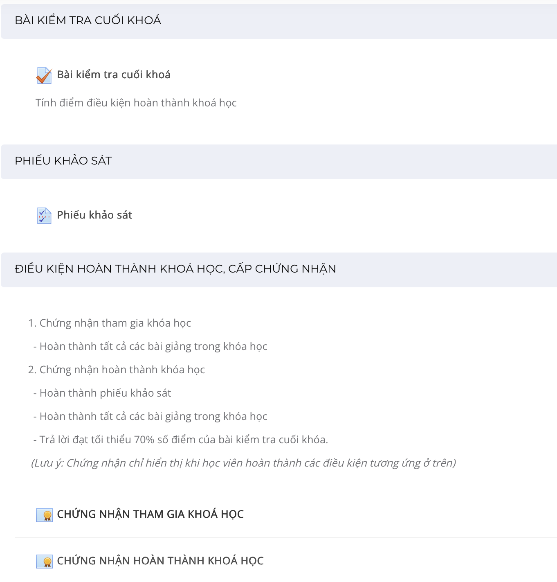Image resolution: width=557 pixels, height=582 pixels.
Task: Click the certificate ribbon icon for HOÀN THÀNH KHOÁ HỌC
Action: click(x=44, y=562)
